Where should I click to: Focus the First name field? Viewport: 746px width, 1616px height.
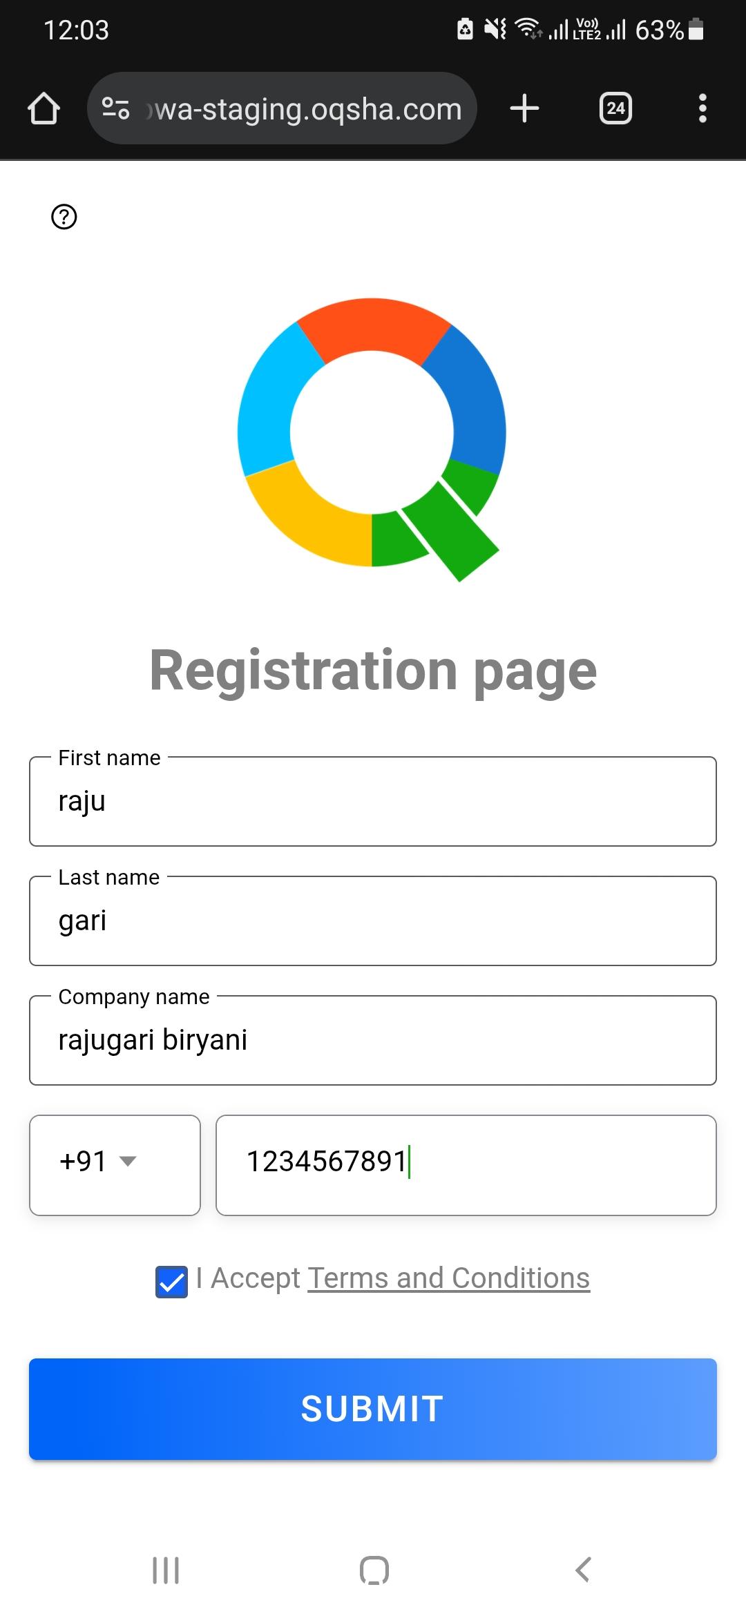(373, 801)
